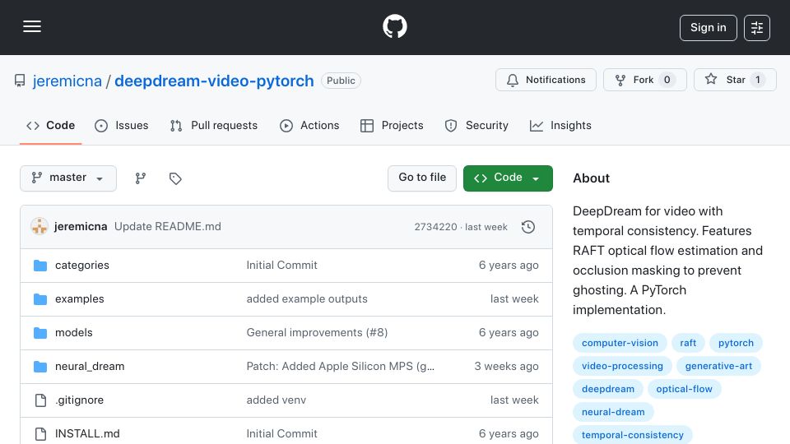Star the repository
The image size is (790, 444).
click(735, 80)
